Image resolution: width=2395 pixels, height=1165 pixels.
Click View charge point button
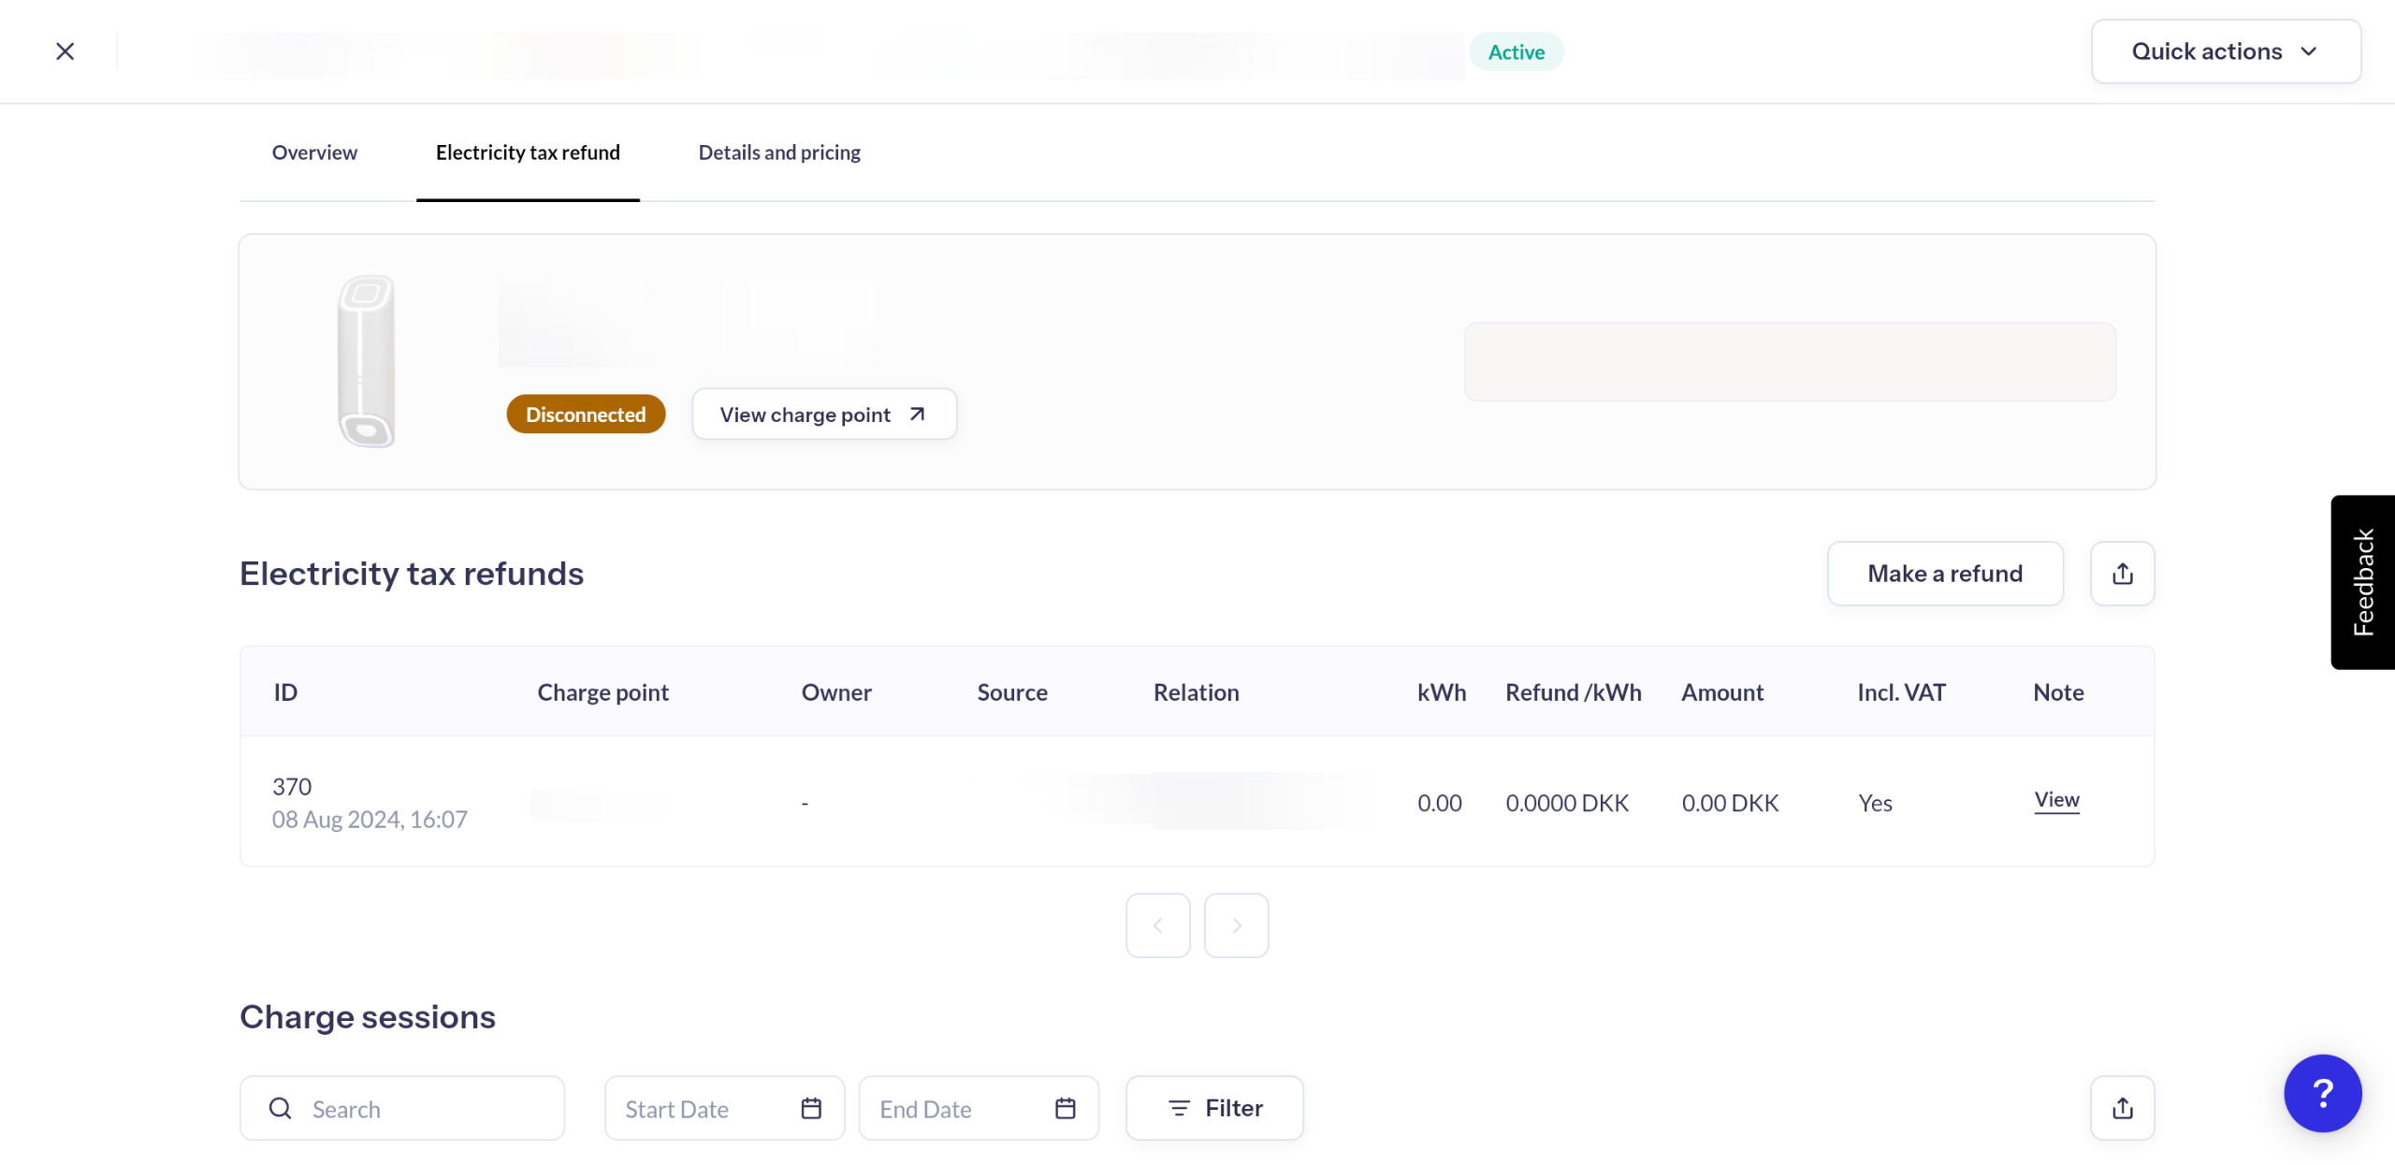823,415
